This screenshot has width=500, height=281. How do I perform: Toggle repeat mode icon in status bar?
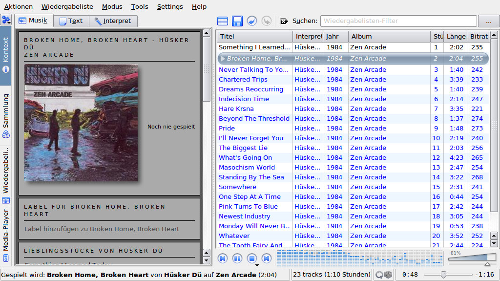click(x=379, y=275)
